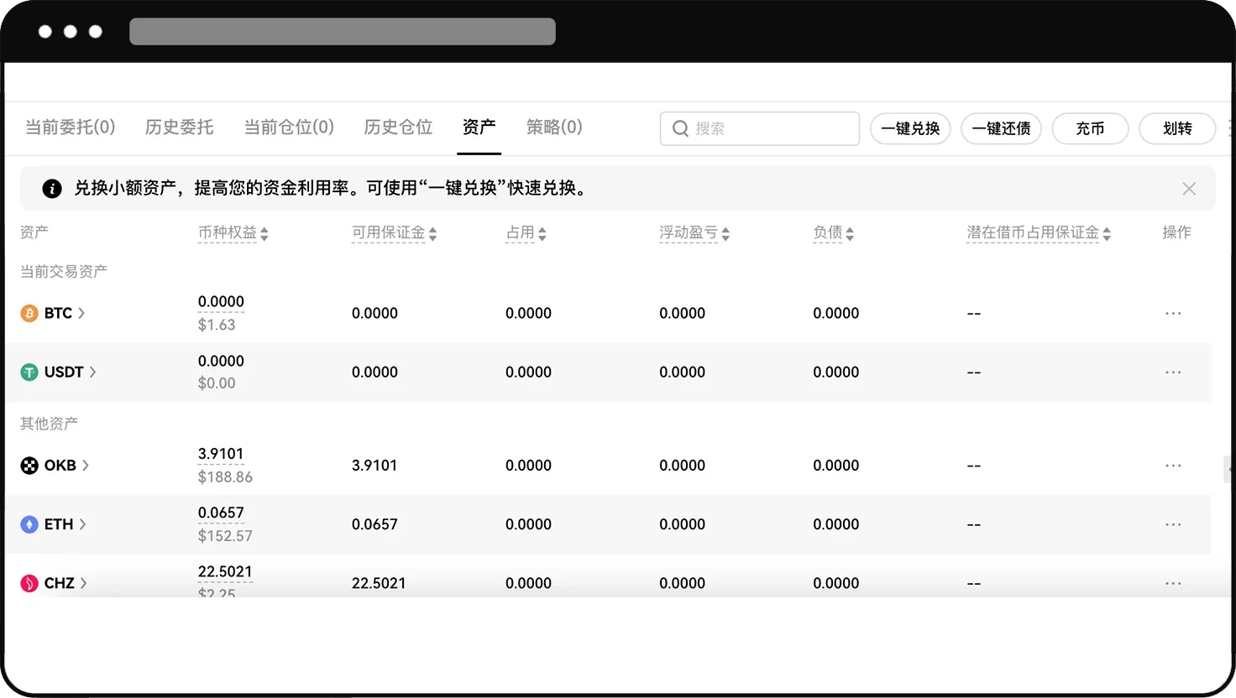This screenshot has height=698, width=1236.
Task: Click the 当前交易资产 section label
Action: pyautogui.click(x=64, y=271)
